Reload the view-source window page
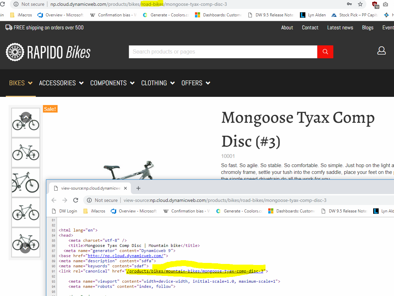 (76, 200)
